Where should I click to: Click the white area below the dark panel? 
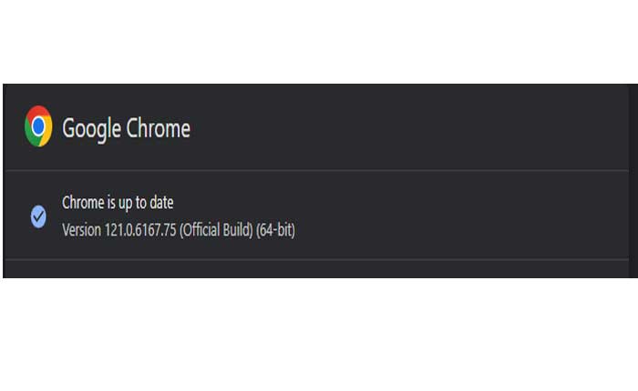(319, 336)
